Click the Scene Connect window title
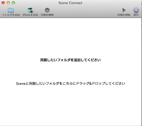Image resolution: width=142 pixels, height=126 pixels. point(70,3)
